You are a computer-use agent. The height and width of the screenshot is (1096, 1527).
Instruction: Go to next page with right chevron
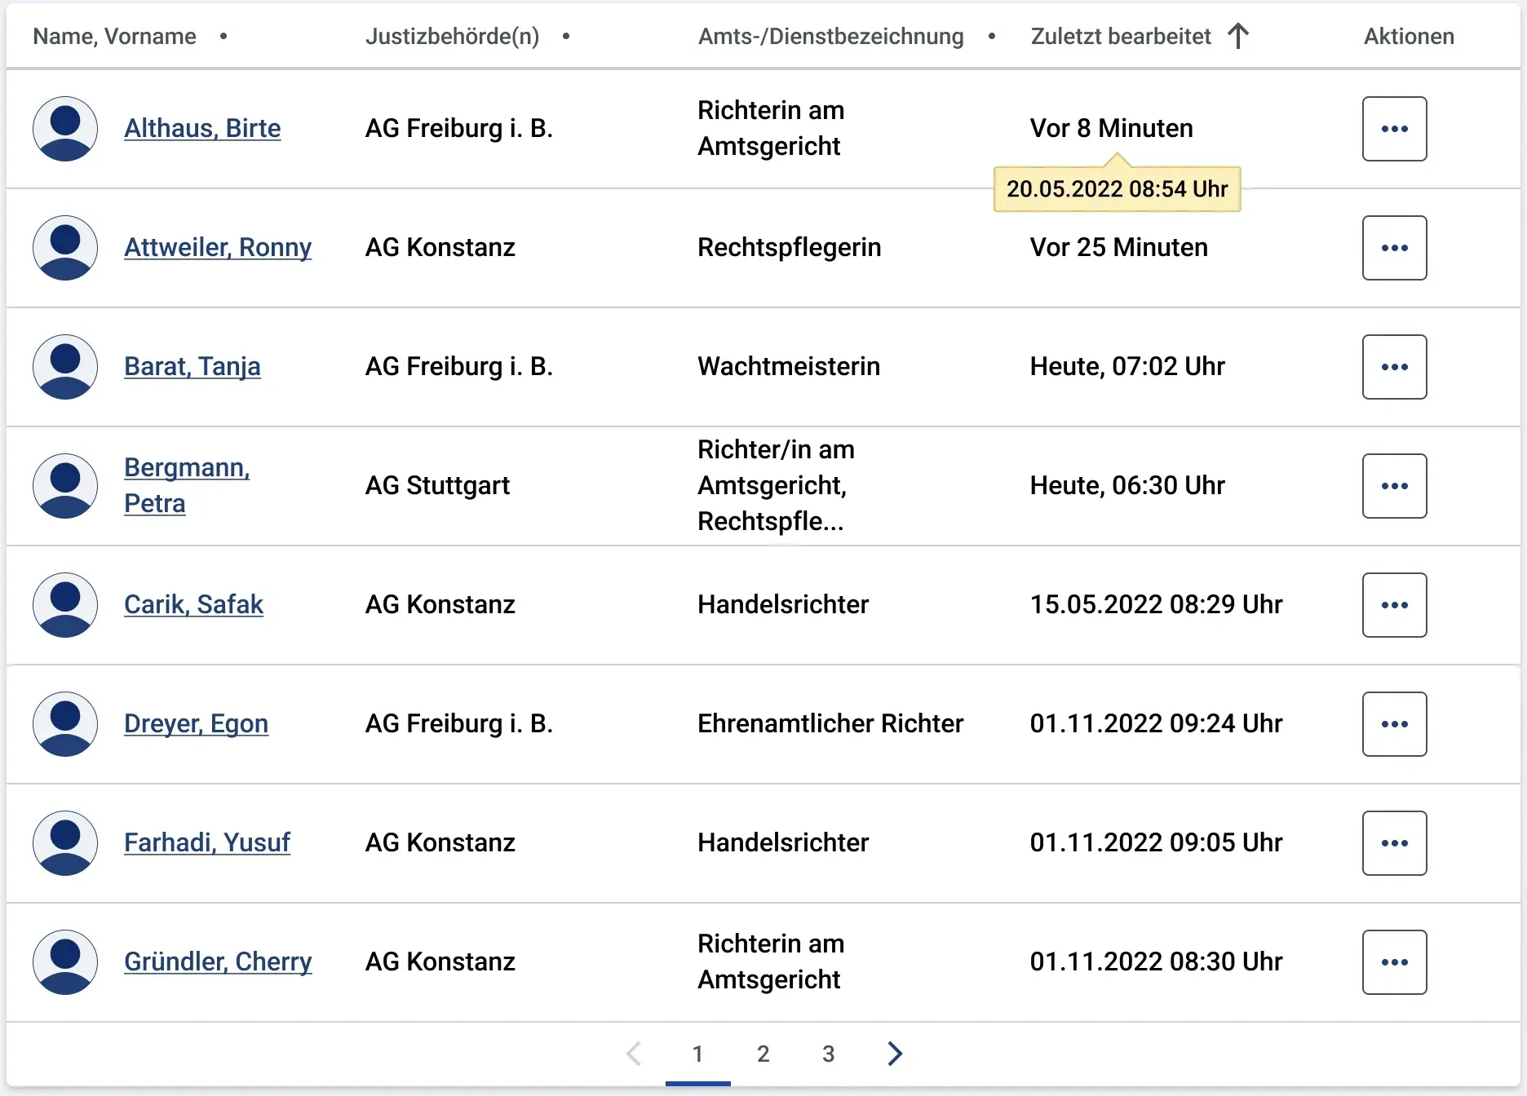click(x=895, y=1054)
